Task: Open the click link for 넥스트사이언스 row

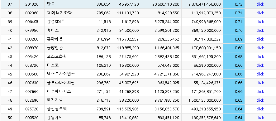Action: pos(260,74)
